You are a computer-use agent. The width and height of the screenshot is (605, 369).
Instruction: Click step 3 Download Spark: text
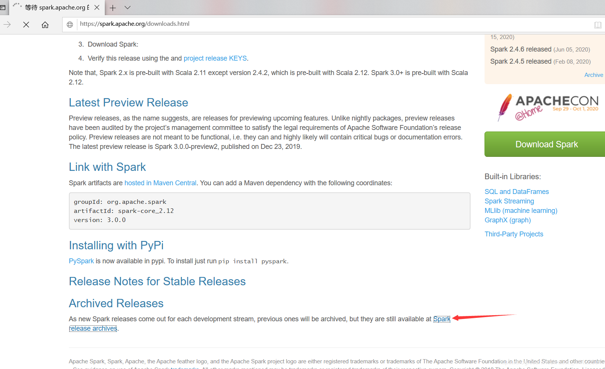tap(113, 44)
